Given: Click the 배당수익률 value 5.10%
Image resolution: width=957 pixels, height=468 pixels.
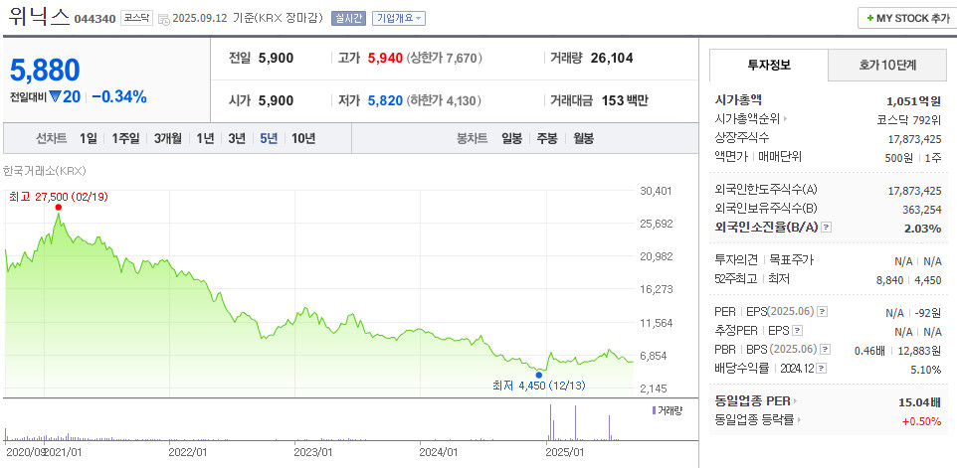Looking at the screenshot, I should tap(926, 370).
